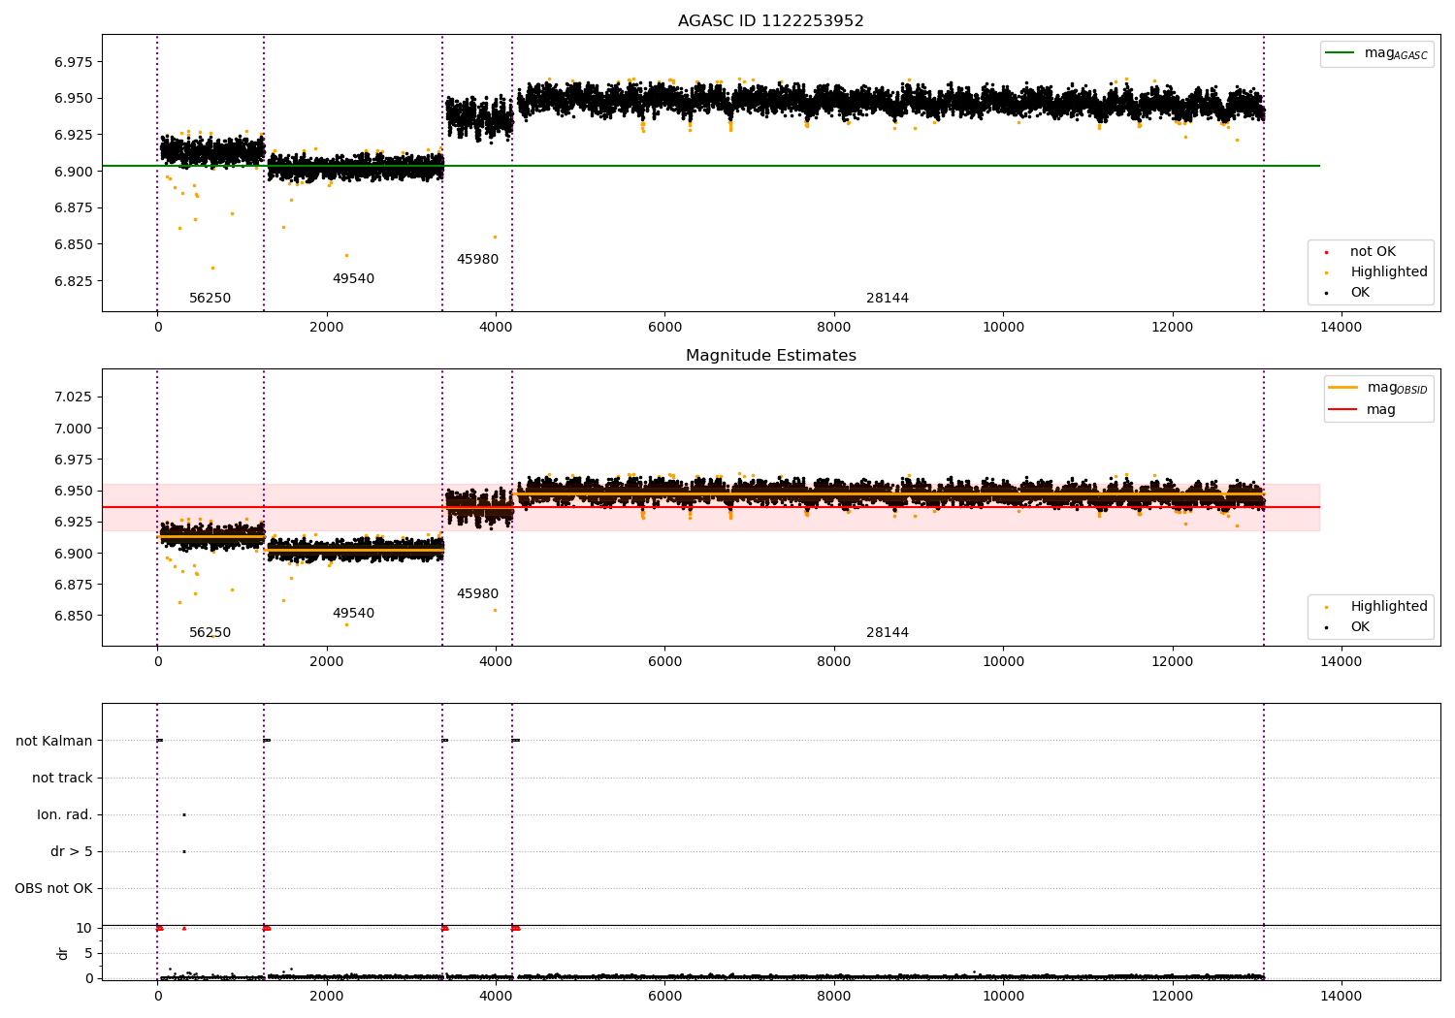Click the rotated "dr" y-axis label

[x=63, y=953]
